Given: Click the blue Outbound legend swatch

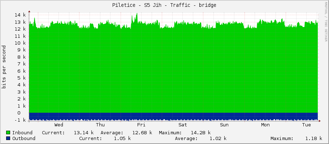Looking at the screenshot, I should tap(8, 138).
